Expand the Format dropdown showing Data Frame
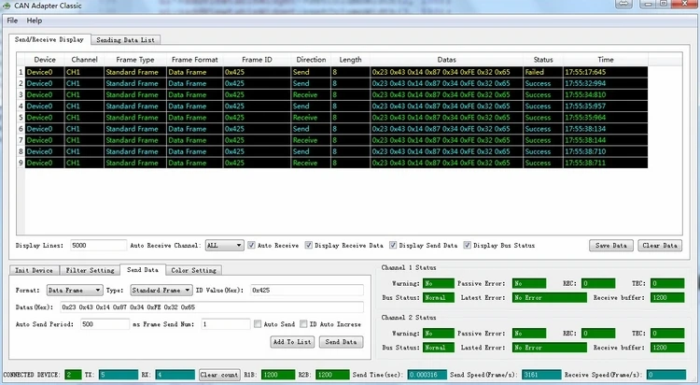Image resolution: width=700 pixels, height=385 pixels. click(x=75, y=291)
